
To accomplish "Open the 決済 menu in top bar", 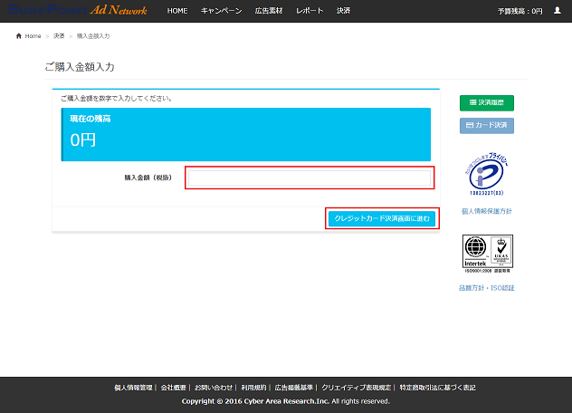I will point(343,11).
